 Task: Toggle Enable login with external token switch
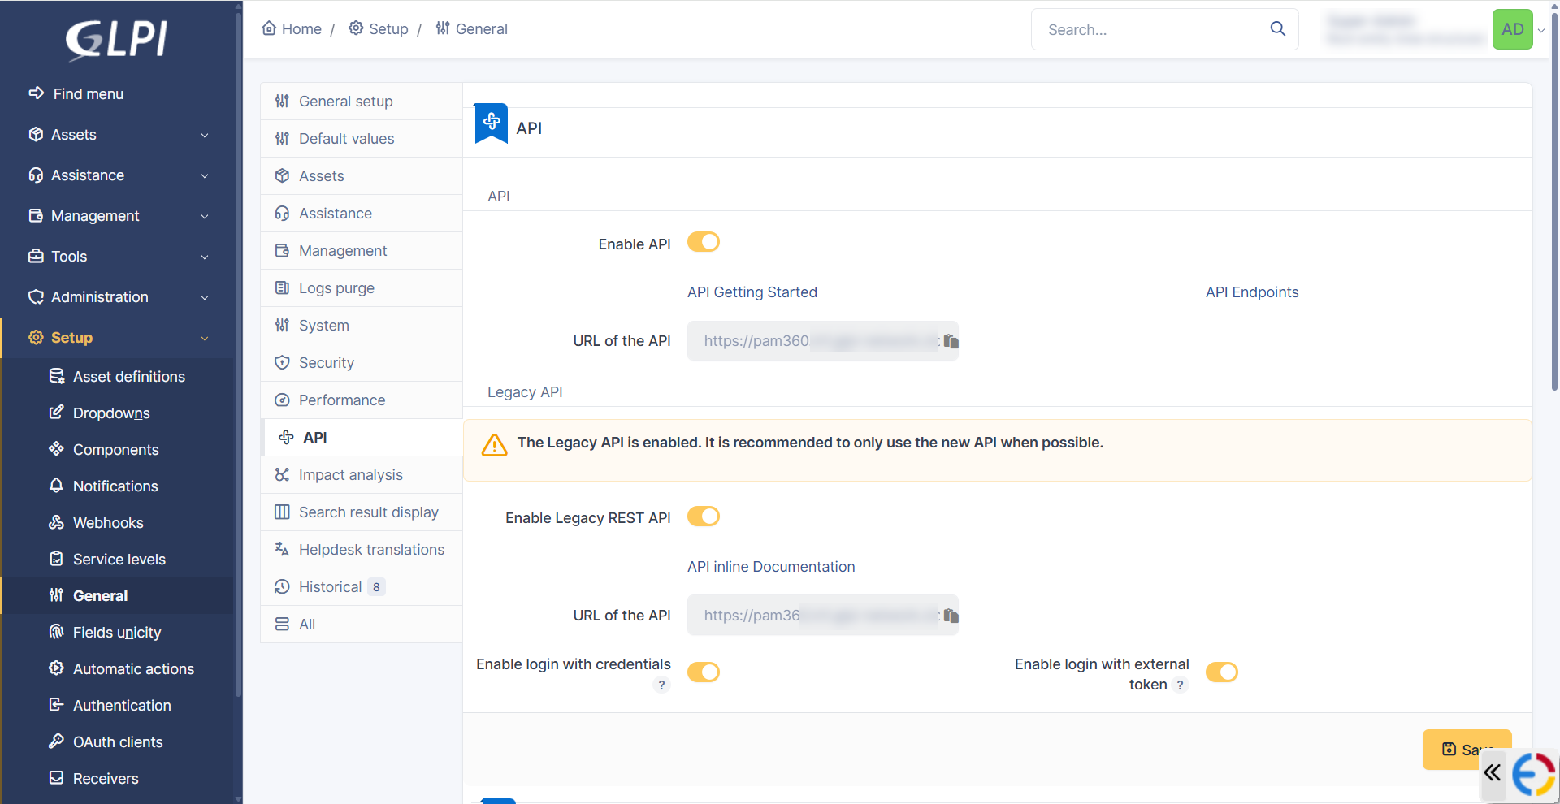(x=1222, y=672)
